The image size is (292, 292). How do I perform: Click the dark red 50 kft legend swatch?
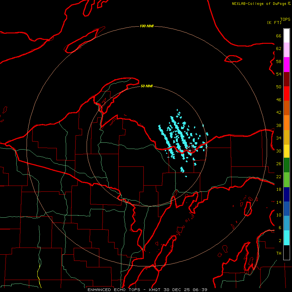[x=286, y=79]
